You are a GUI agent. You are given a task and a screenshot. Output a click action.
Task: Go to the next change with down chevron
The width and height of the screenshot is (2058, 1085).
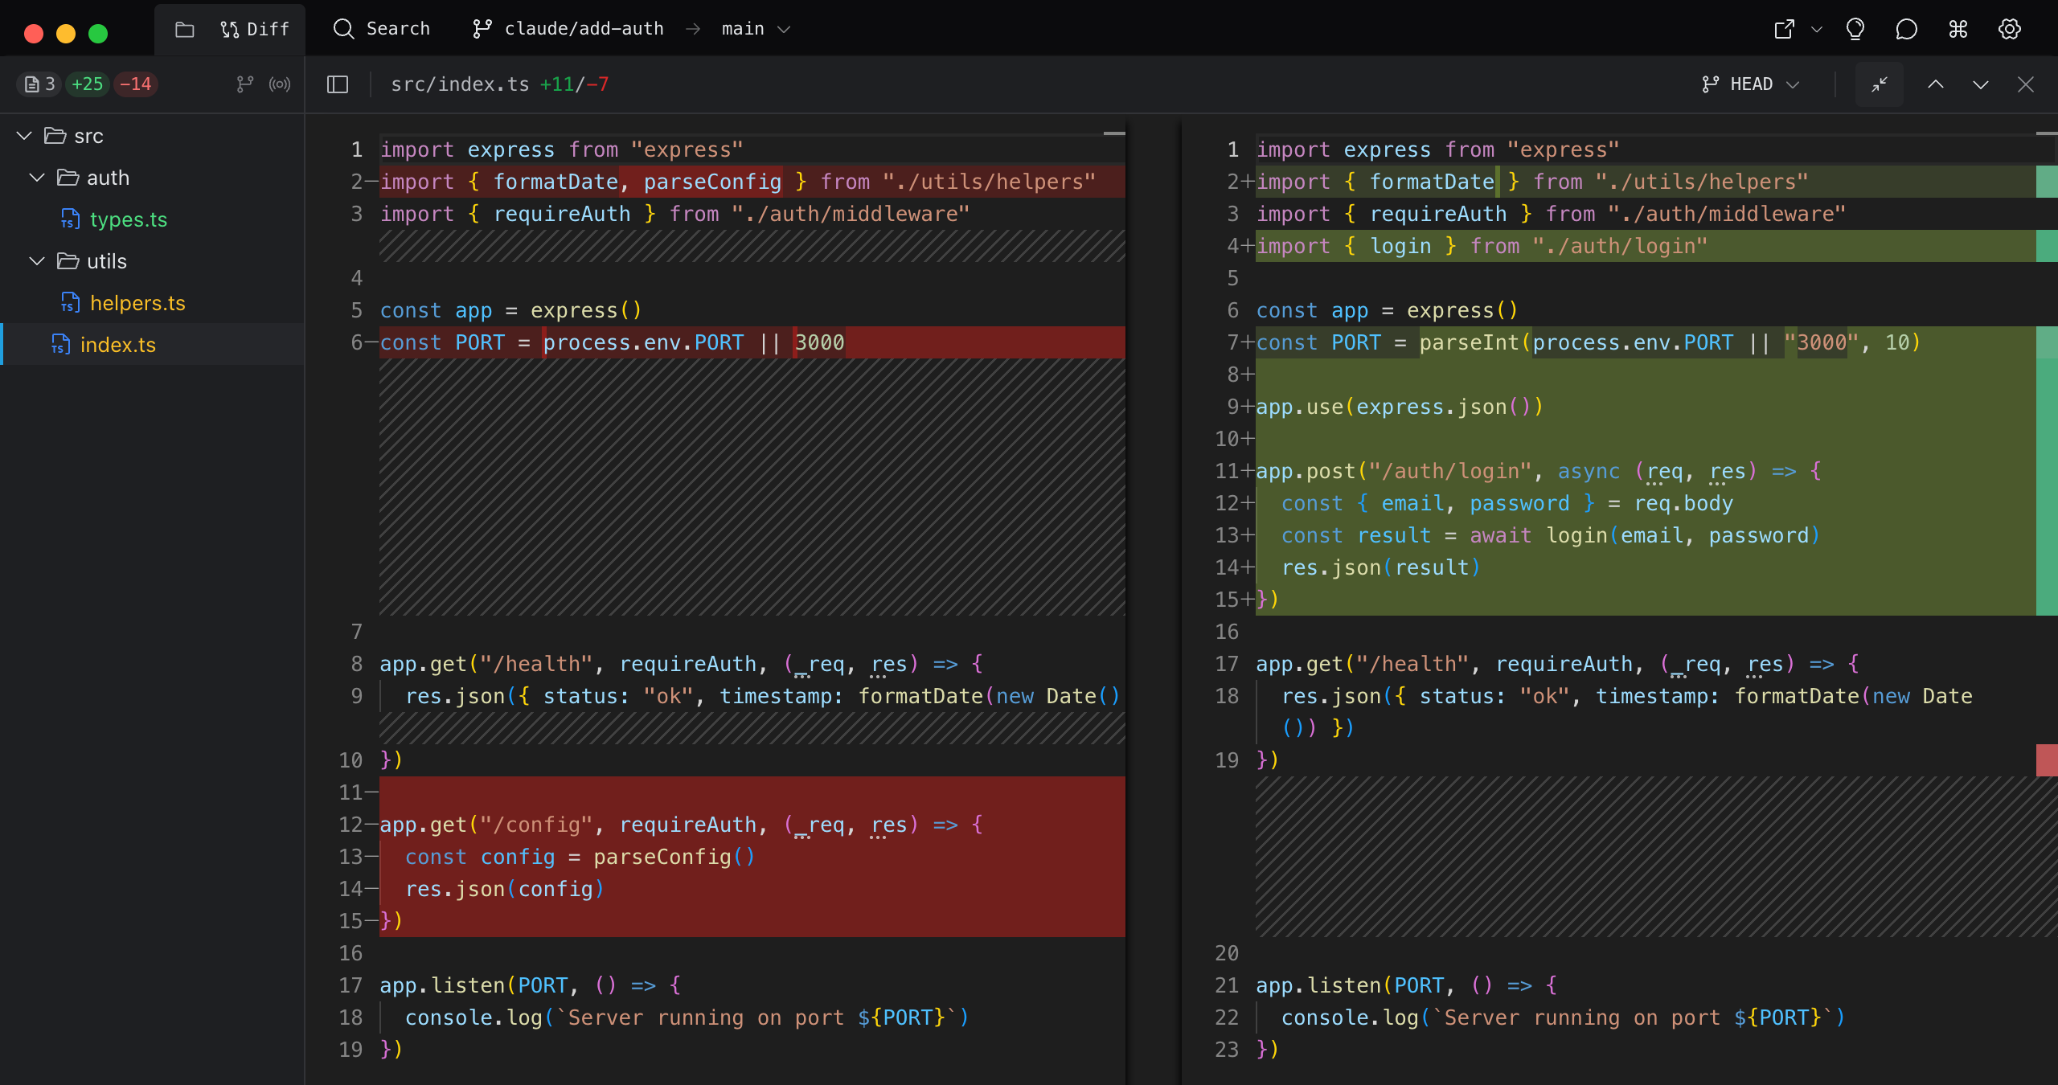(1981, 84)
